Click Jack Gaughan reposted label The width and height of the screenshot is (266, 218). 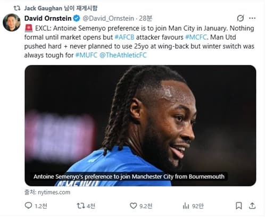click(61, 8)
